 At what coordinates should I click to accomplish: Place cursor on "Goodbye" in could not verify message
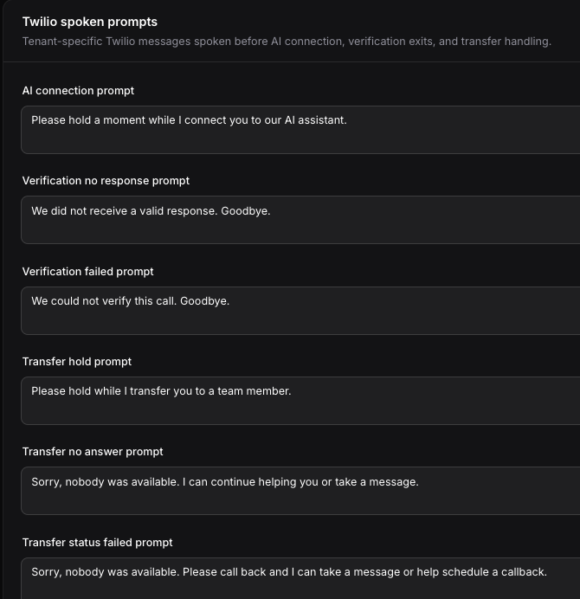(204, 301)
